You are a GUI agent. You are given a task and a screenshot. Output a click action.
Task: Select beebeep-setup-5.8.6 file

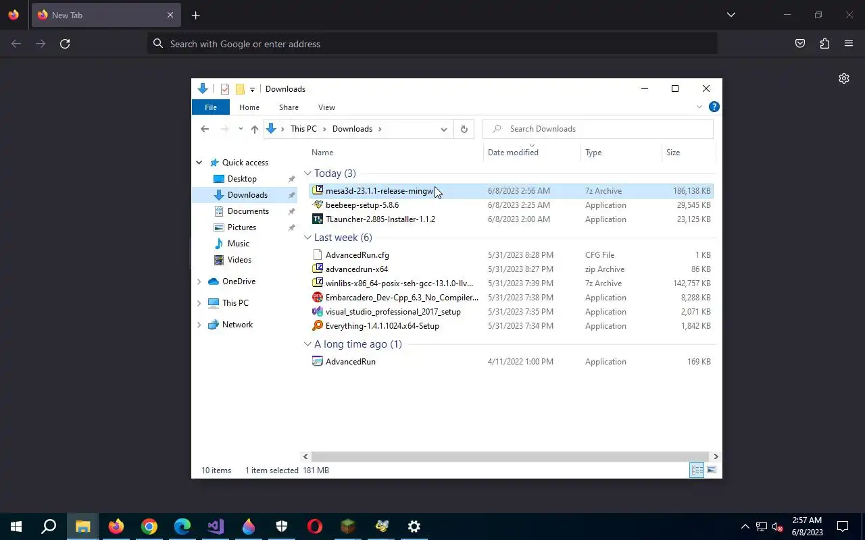(512, 205)
